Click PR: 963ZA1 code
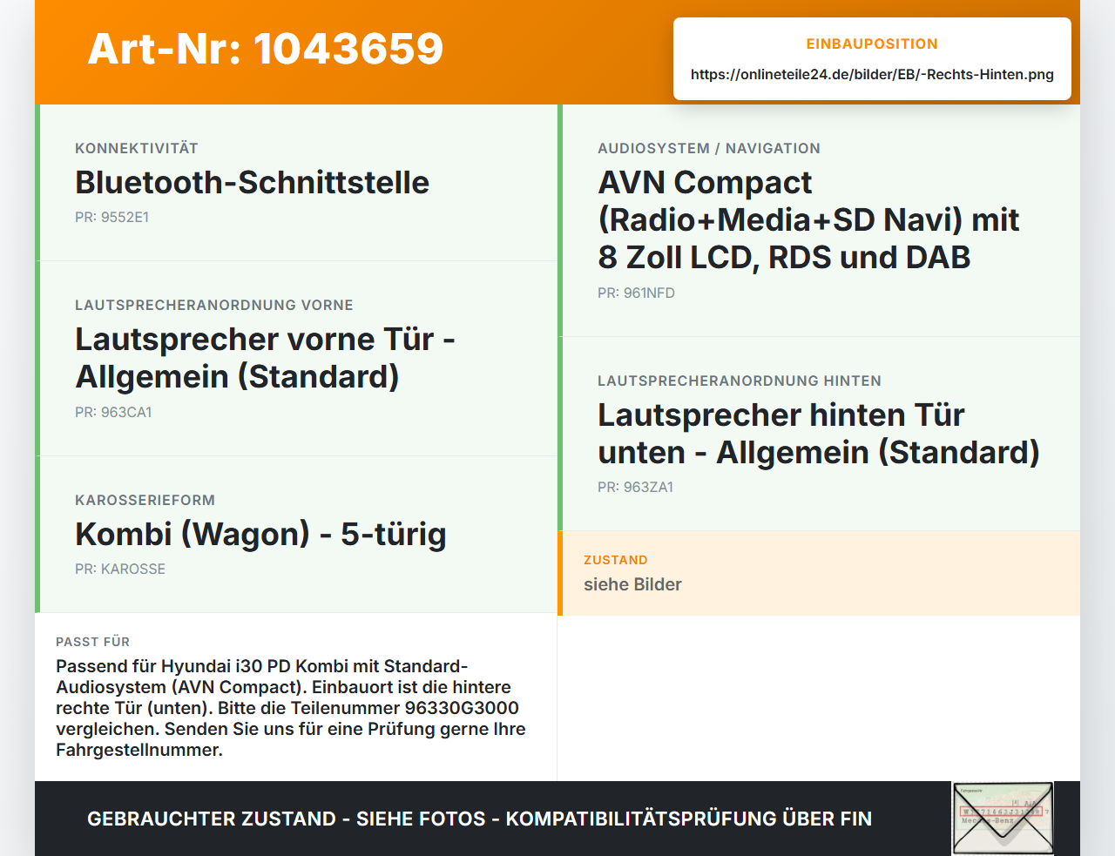The image size is (1115, 856). 635,488
